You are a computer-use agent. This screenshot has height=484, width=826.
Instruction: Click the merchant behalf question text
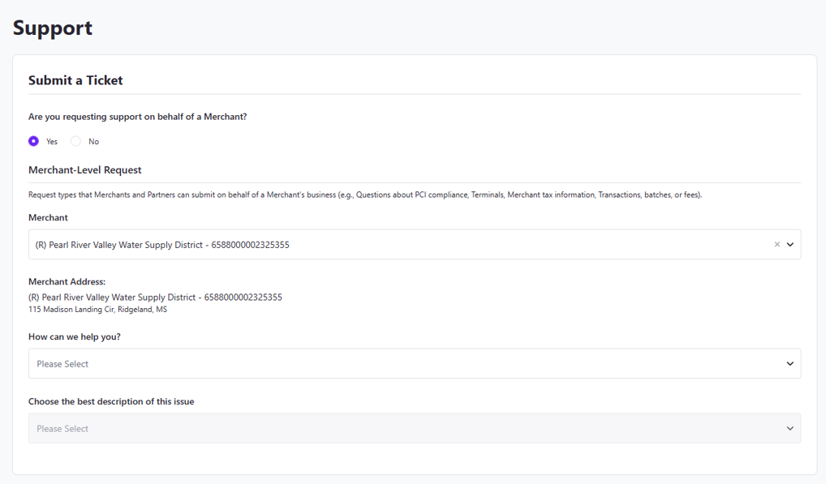137,117
